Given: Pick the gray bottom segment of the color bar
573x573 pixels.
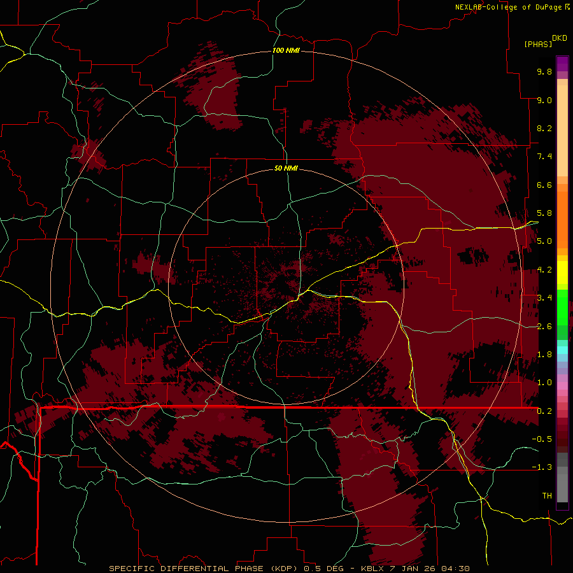Looking at the screenshot, I should click(x=562, y=485).
